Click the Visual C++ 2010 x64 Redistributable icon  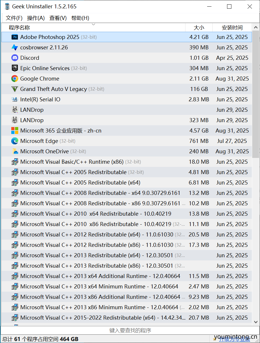pos(15,214)
